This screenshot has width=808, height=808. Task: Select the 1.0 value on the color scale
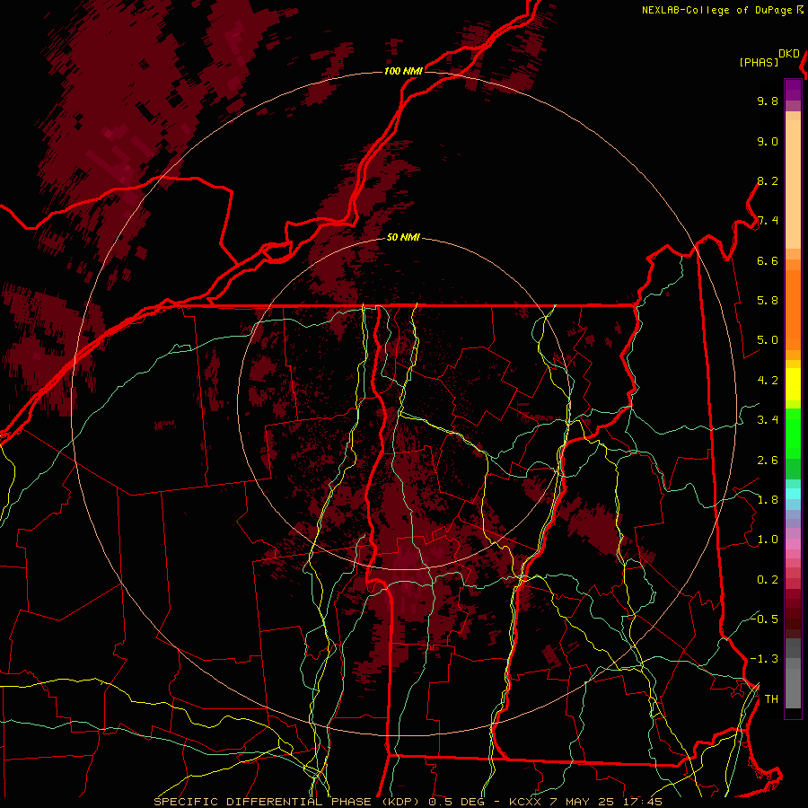point(768,540)
